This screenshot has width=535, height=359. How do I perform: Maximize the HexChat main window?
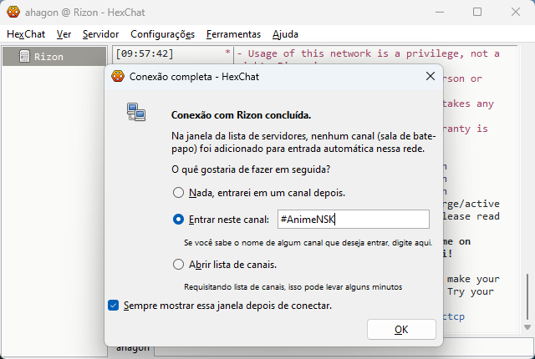[477, 12]
